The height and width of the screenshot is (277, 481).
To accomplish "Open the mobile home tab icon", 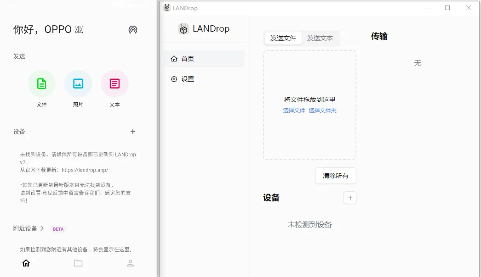I will point(26,263).
